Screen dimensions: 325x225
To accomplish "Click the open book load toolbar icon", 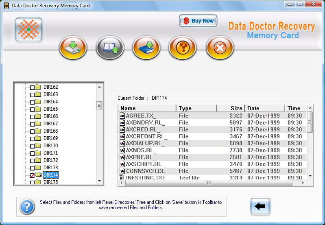I will coord(109,48).
